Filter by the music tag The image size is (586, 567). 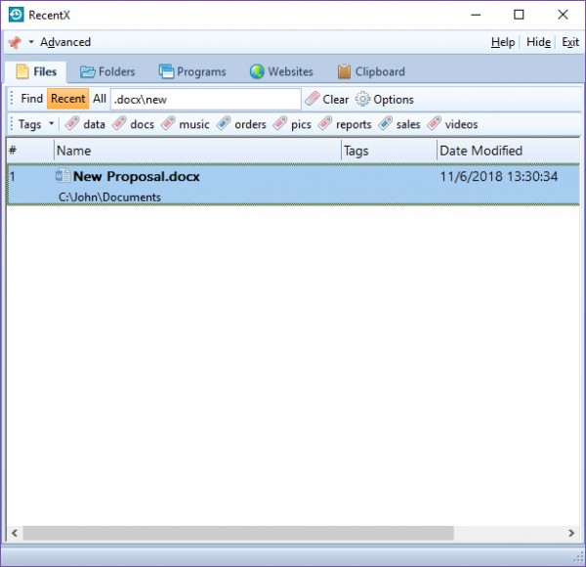pos(186,124)
